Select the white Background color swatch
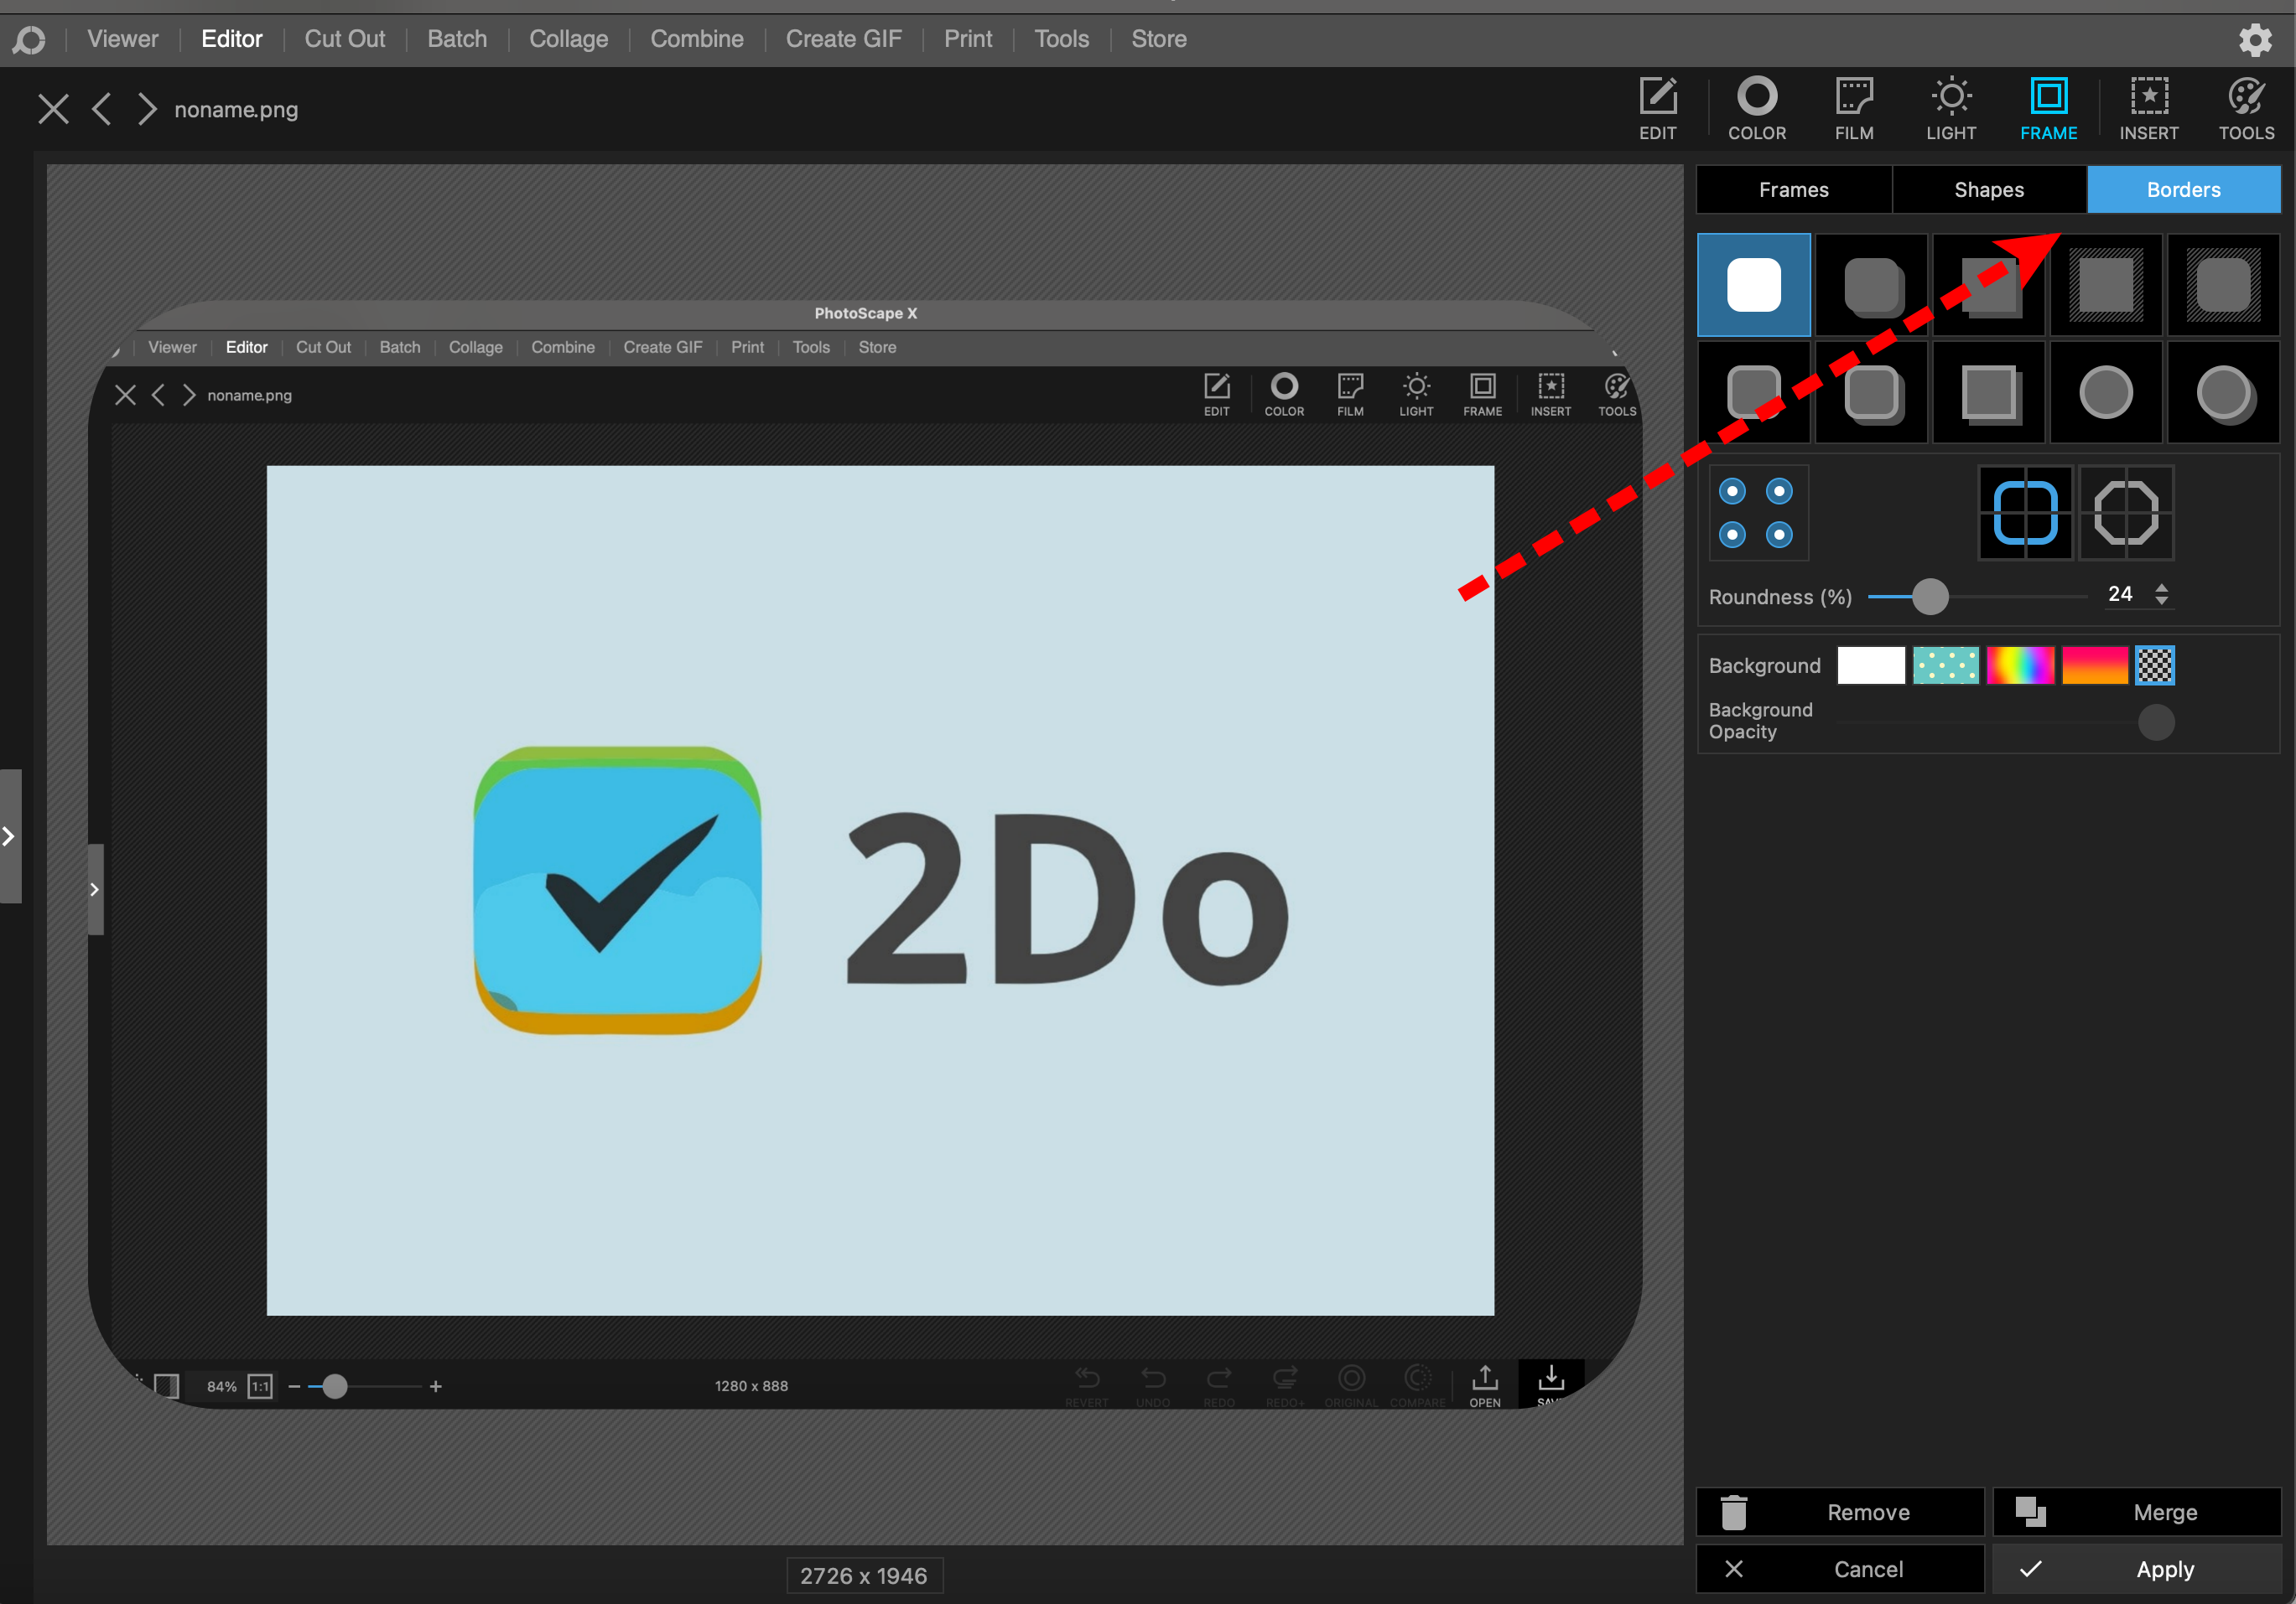The height and width of the screenshot is (1604, 2296). click(1870, 665)
